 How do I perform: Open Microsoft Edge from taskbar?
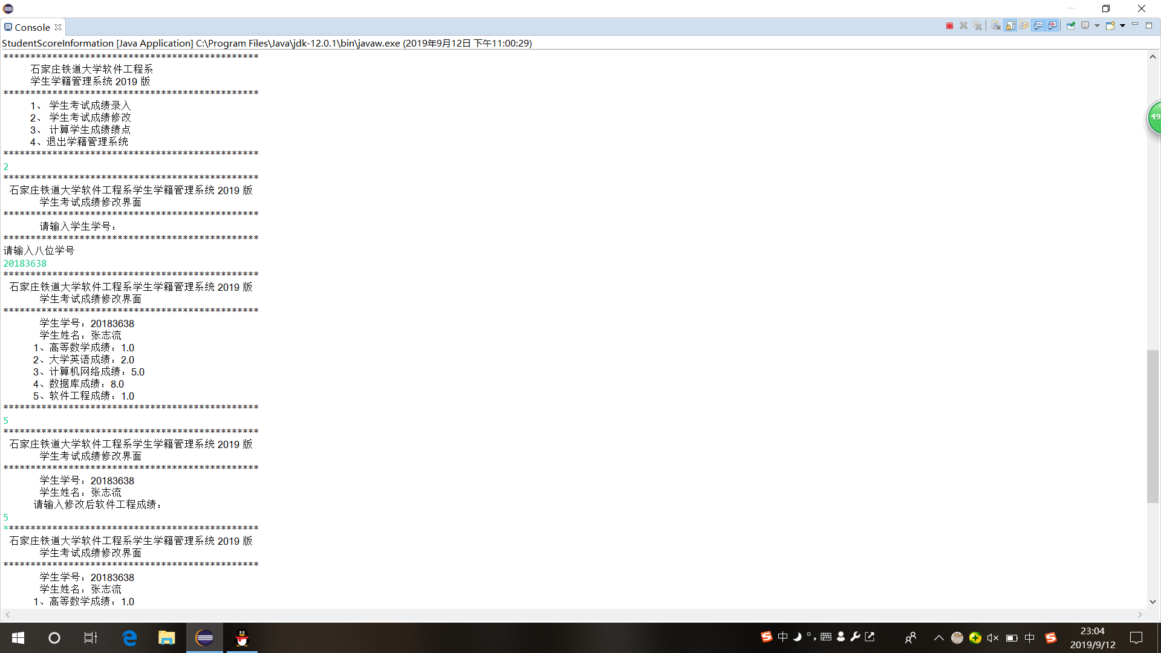129,638
